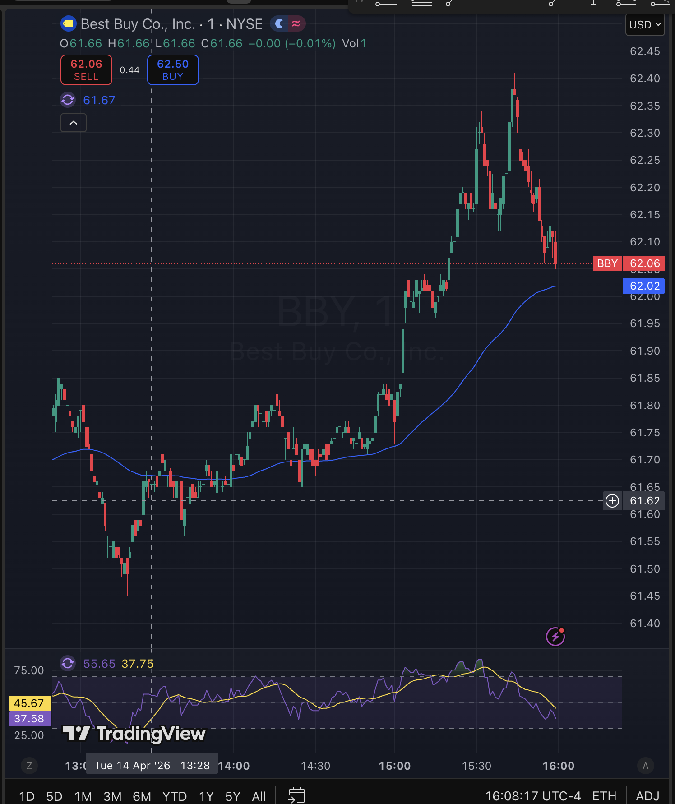675x804 pixels.
Task: Click the Best Buy yellow tag logo icon
Action: 68,24
